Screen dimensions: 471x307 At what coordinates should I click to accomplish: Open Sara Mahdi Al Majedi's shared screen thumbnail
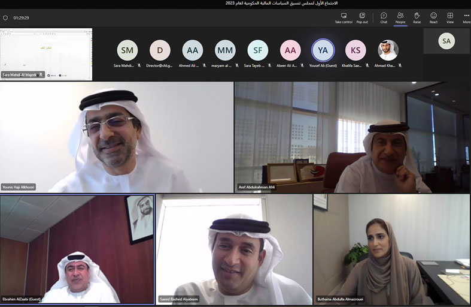tap(46, 54)
